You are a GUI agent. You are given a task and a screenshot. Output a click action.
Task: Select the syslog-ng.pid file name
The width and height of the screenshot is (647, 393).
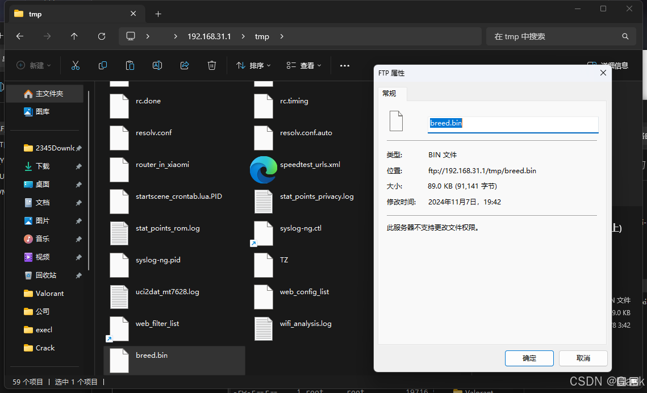tap(158, 260)
